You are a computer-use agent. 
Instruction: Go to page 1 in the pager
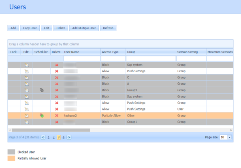[49, 137]
